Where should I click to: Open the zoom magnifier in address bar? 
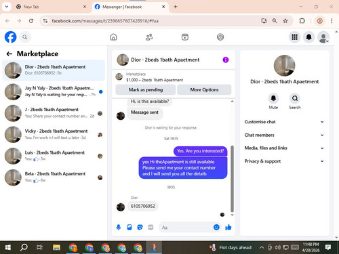(275, 21)
